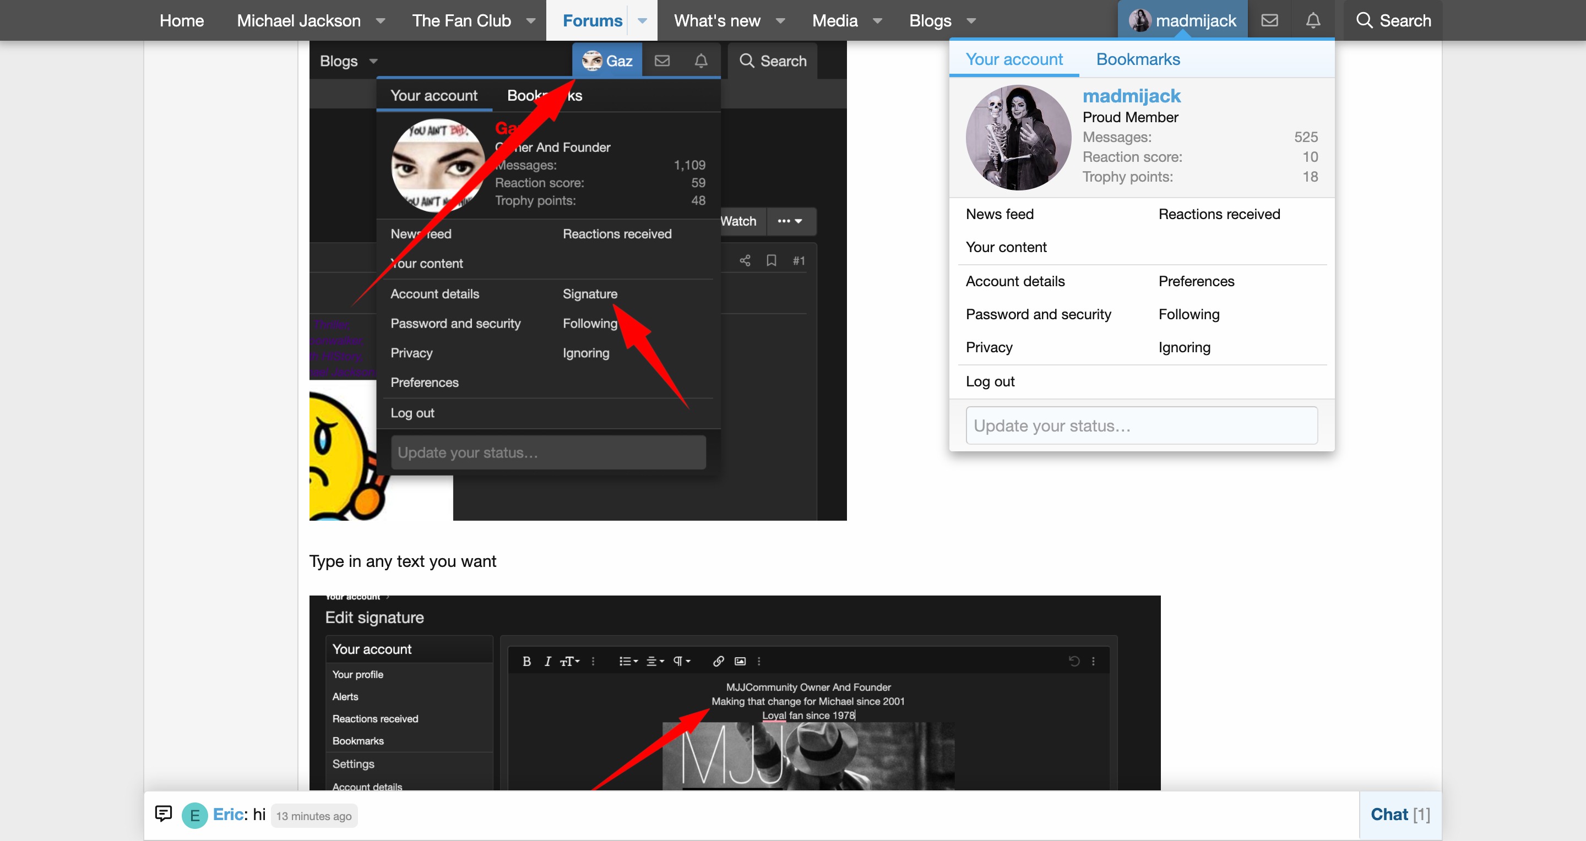This screenshot has height=841, width=1586.
Task: Open Reactions received from account menu
Action: pyautogui.click(x=1219, y=214)
